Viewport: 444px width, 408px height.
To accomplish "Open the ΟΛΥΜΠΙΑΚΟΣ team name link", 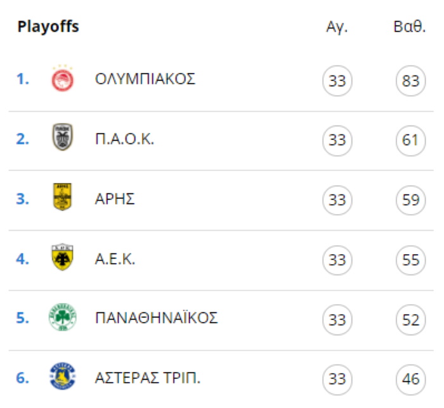I will coord(145,79).
